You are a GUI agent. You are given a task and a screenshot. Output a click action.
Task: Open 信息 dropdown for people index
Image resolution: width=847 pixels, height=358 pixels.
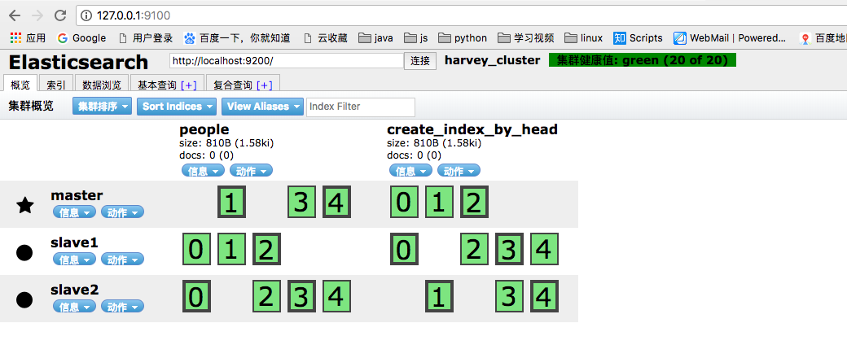point(203,171)
